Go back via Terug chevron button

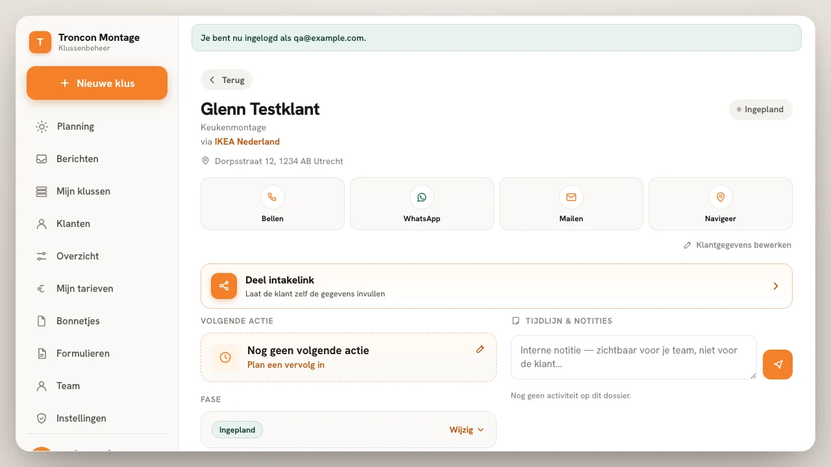(227, 80)
